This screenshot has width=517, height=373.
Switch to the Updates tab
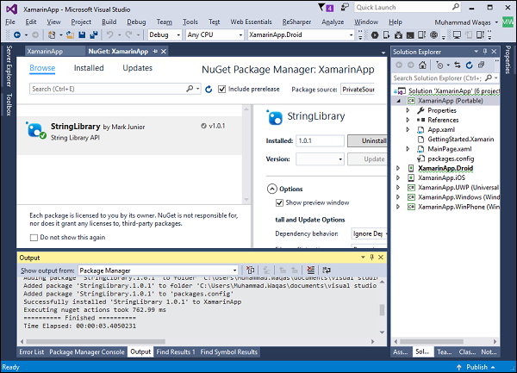(137, 68)
